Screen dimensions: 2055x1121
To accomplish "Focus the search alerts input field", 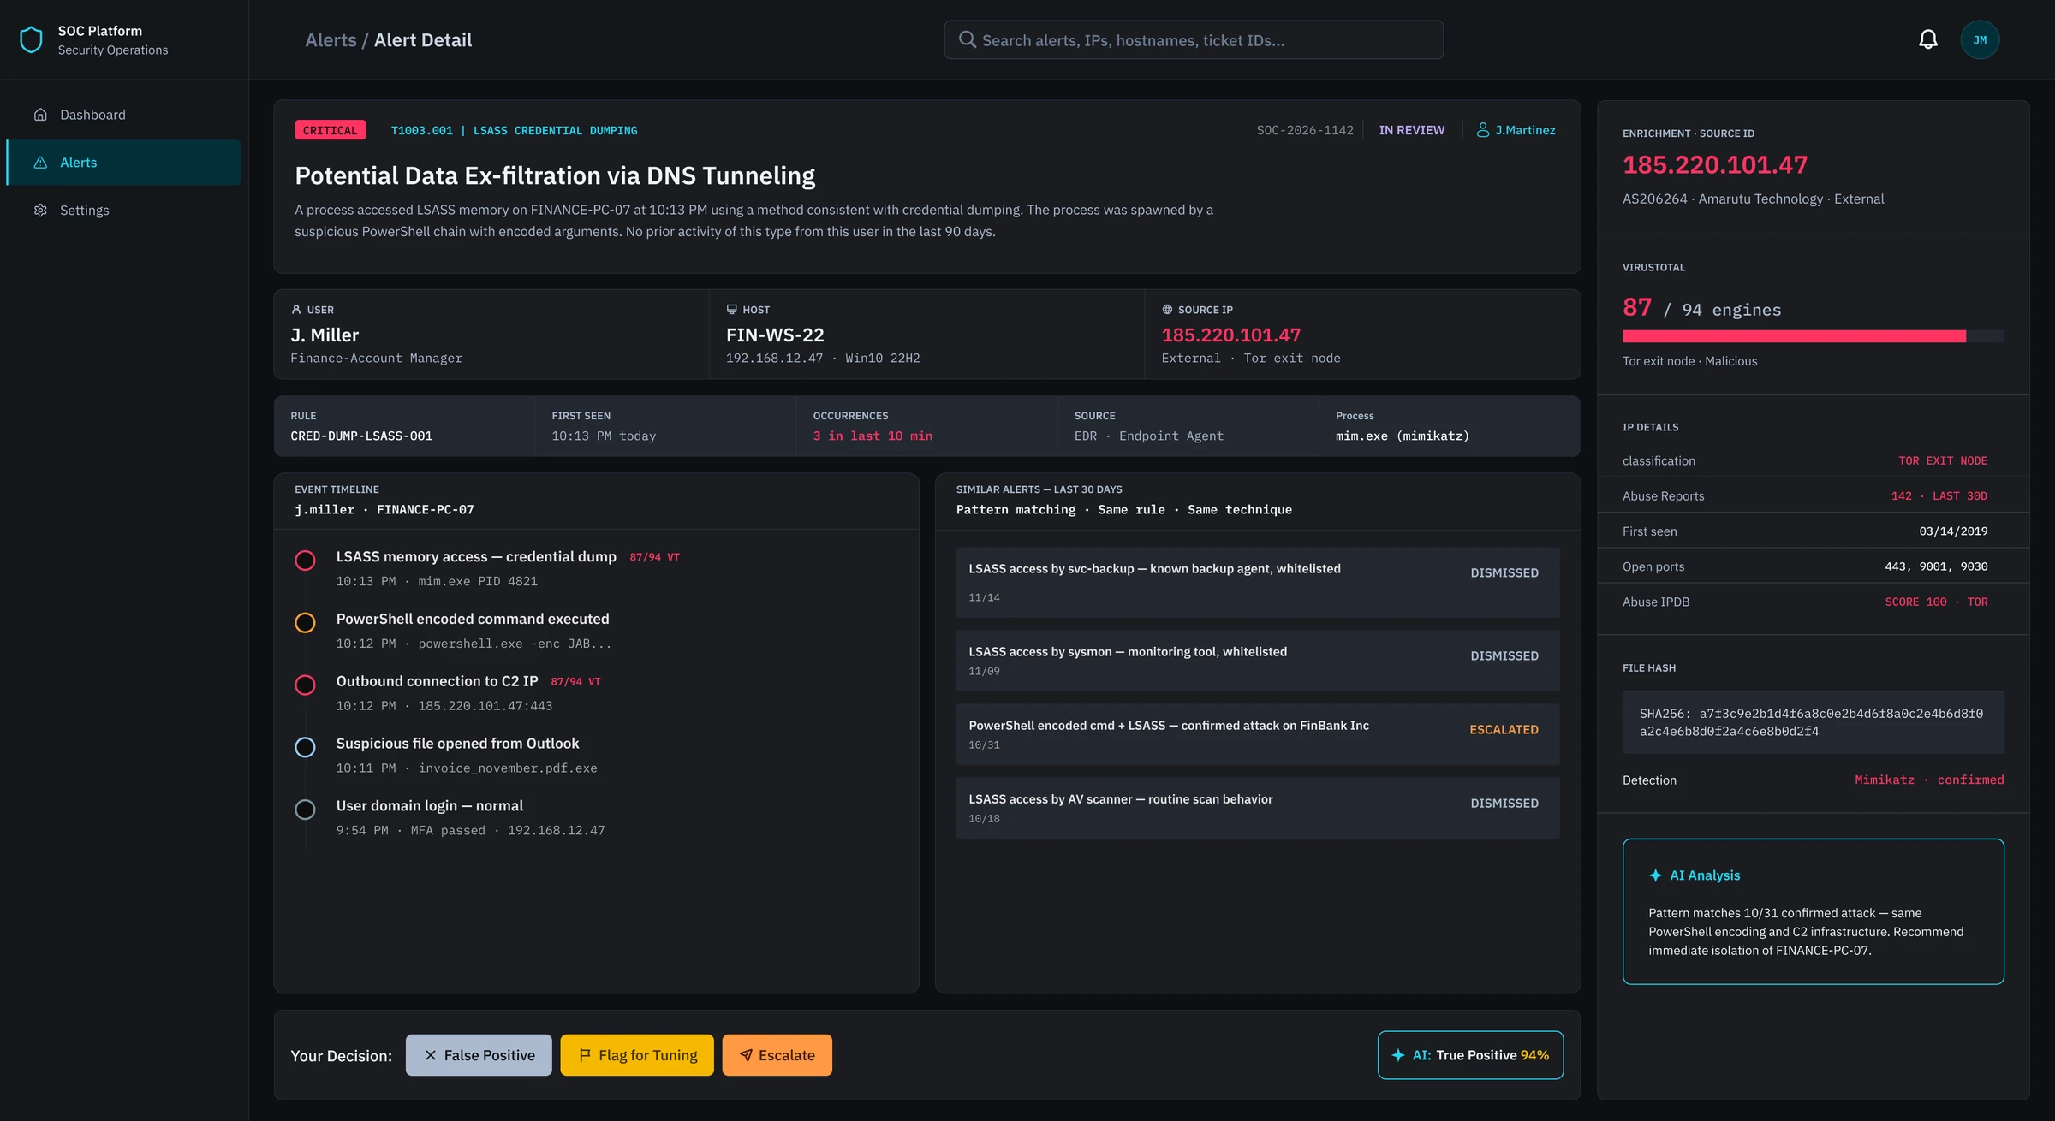I will tap(1194, 40).
